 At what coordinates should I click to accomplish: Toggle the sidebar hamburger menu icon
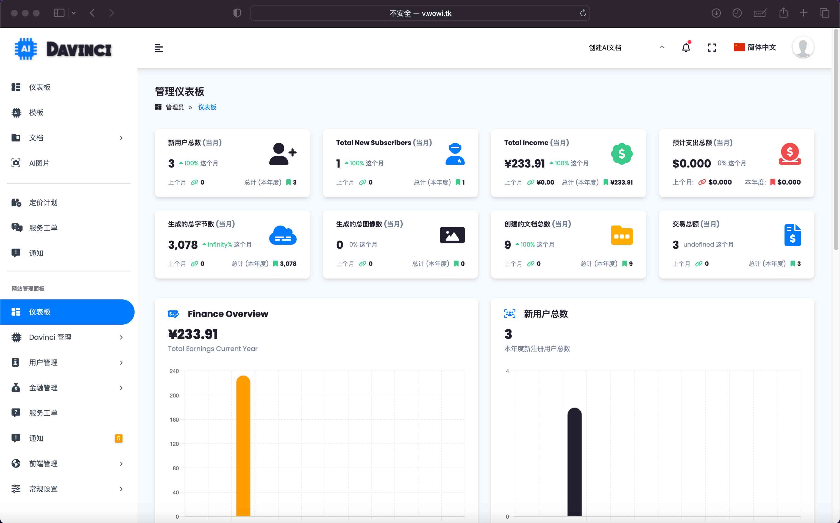pyautogui.click(x=159, y=48)
